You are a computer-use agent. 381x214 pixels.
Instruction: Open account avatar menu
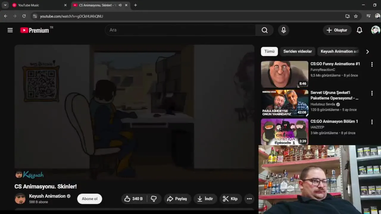pos(376,30)
